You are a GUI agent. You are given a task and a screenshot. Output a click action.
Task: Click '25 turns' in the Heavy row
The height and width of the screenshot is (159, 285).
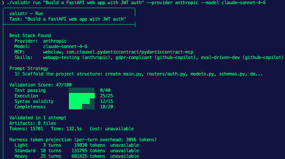pyautogui.click(x=51, y=156)
